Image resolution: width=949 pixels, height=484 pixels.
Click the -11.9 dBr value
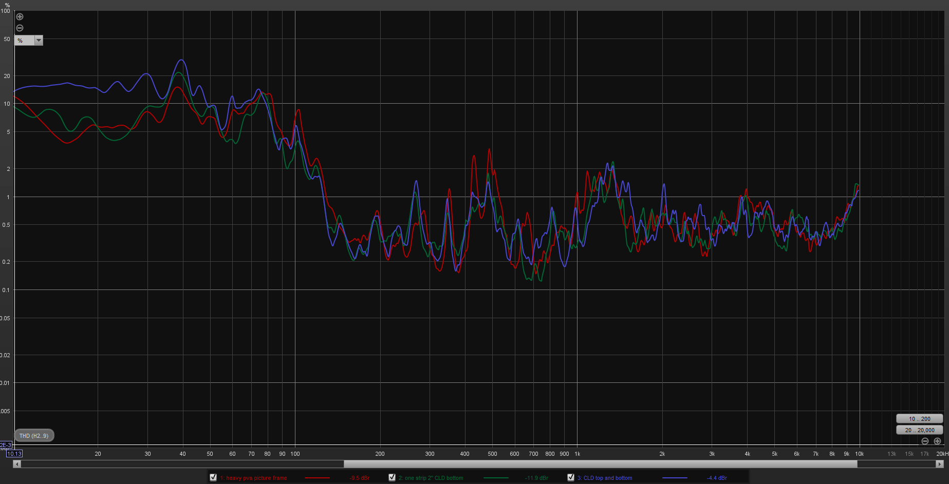(536, 478)
